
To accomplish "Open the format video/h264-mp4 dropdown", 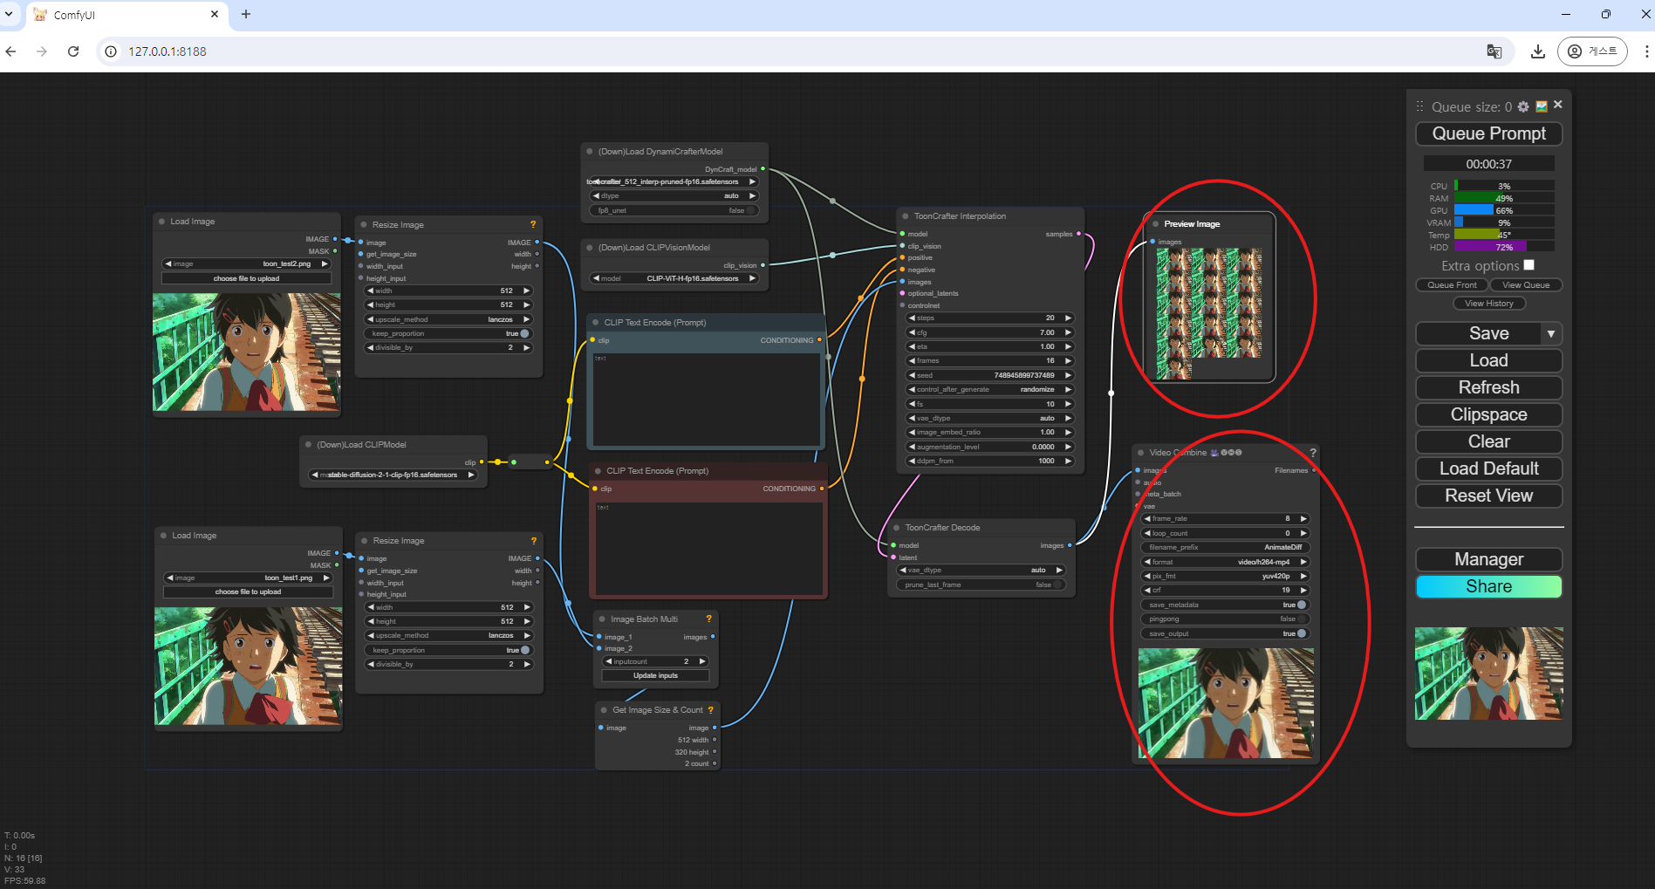I will [x=1226, y=562].
